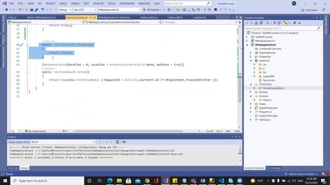The height and width of the screenshot is (185, 330).
Task: Open the BUILD menu
Action: 63,4
